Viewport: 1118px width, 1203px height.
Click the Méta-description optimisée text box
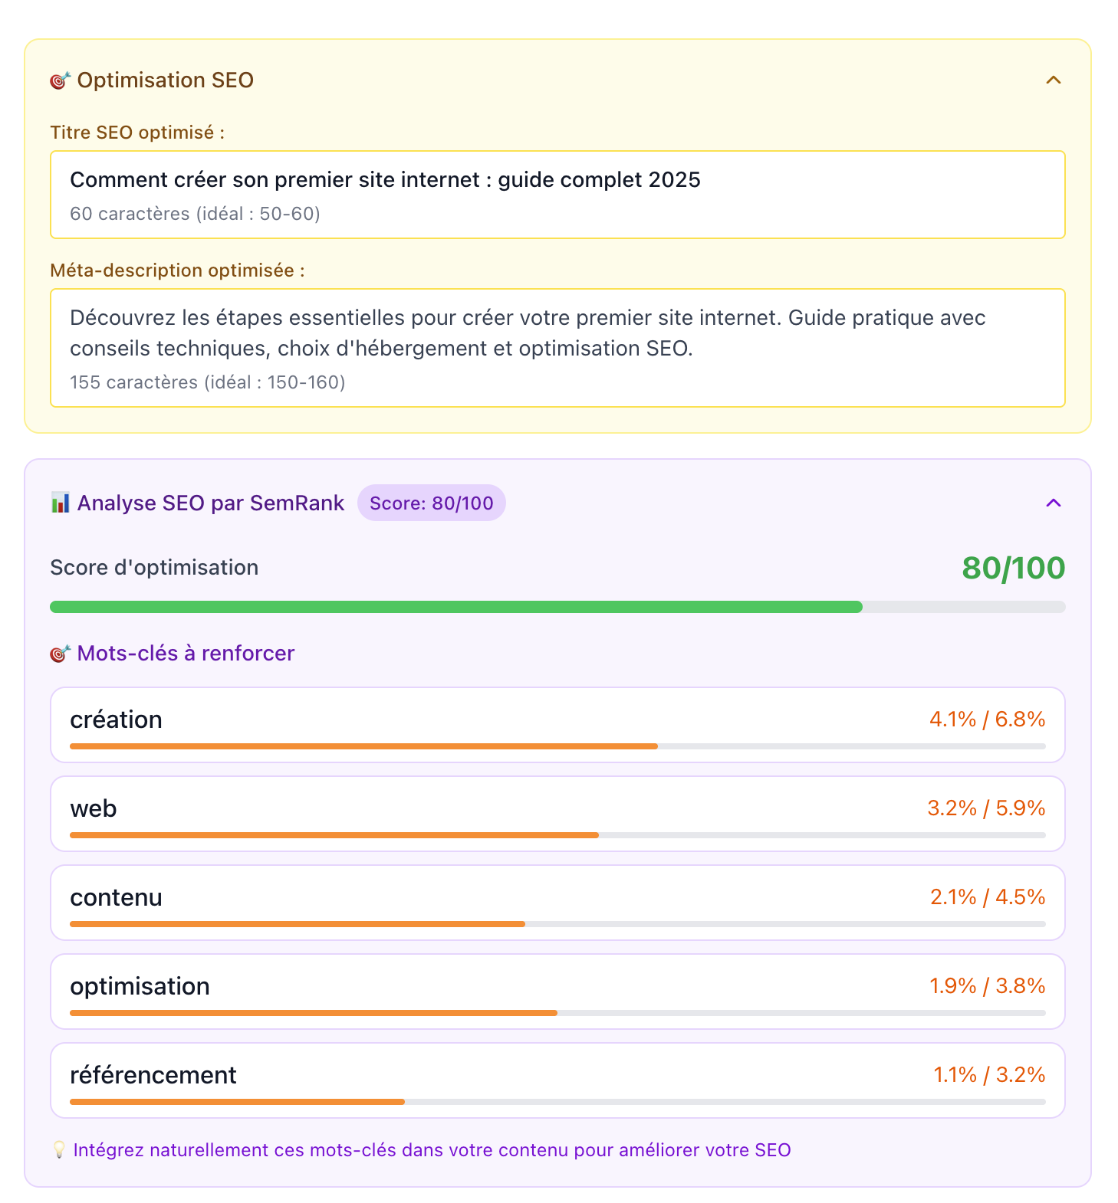tap(557, 346)
